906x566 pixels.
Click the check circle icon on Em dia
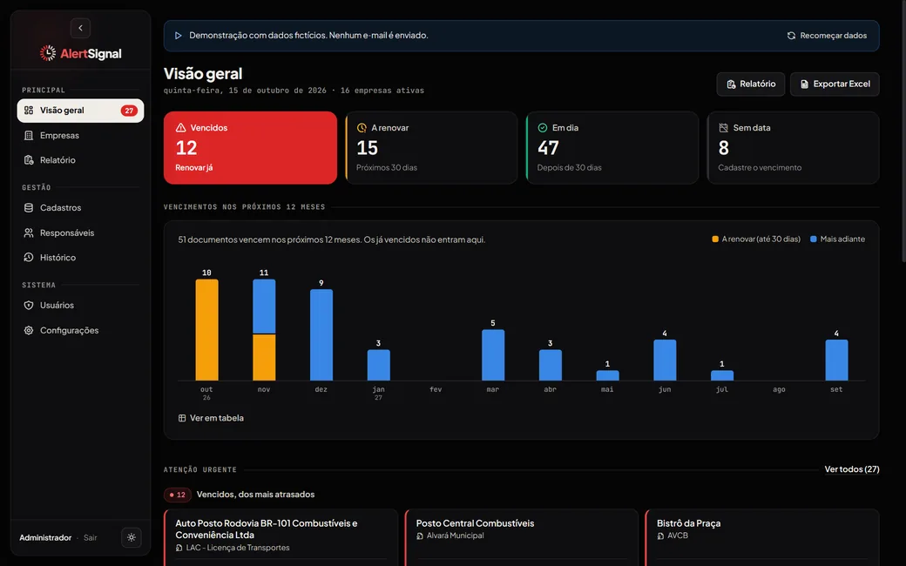click(543, 128)
